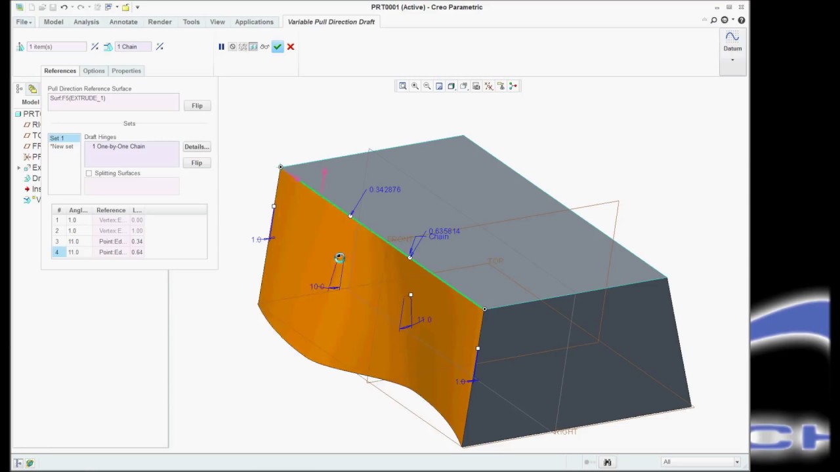Image resolution: width=840 pixels, height=472 pixels.
Task: Click Flip button below Details
Action: 196,163
